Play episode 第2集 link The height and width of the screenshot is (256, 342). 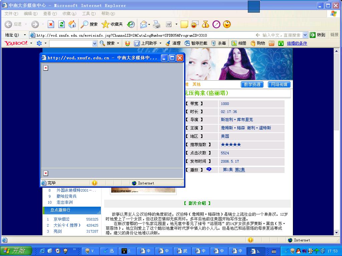[x=240, y=170]
